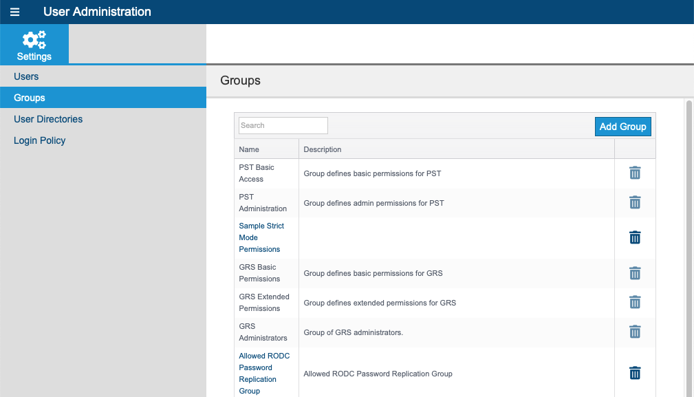
Task: Delete the PST Administration group
Action: (635, 203)
